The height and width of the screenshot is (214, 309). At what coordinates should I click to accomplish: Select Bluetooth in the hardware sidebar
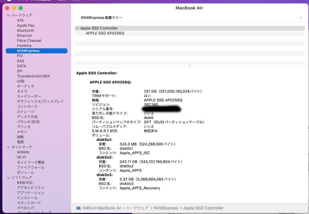point(25,30)
